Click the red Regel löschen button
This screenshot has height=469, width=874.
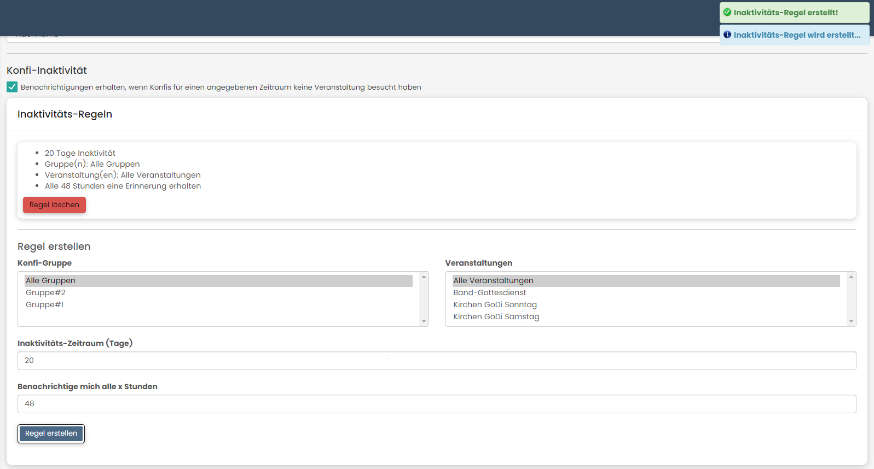click(54, 205)
